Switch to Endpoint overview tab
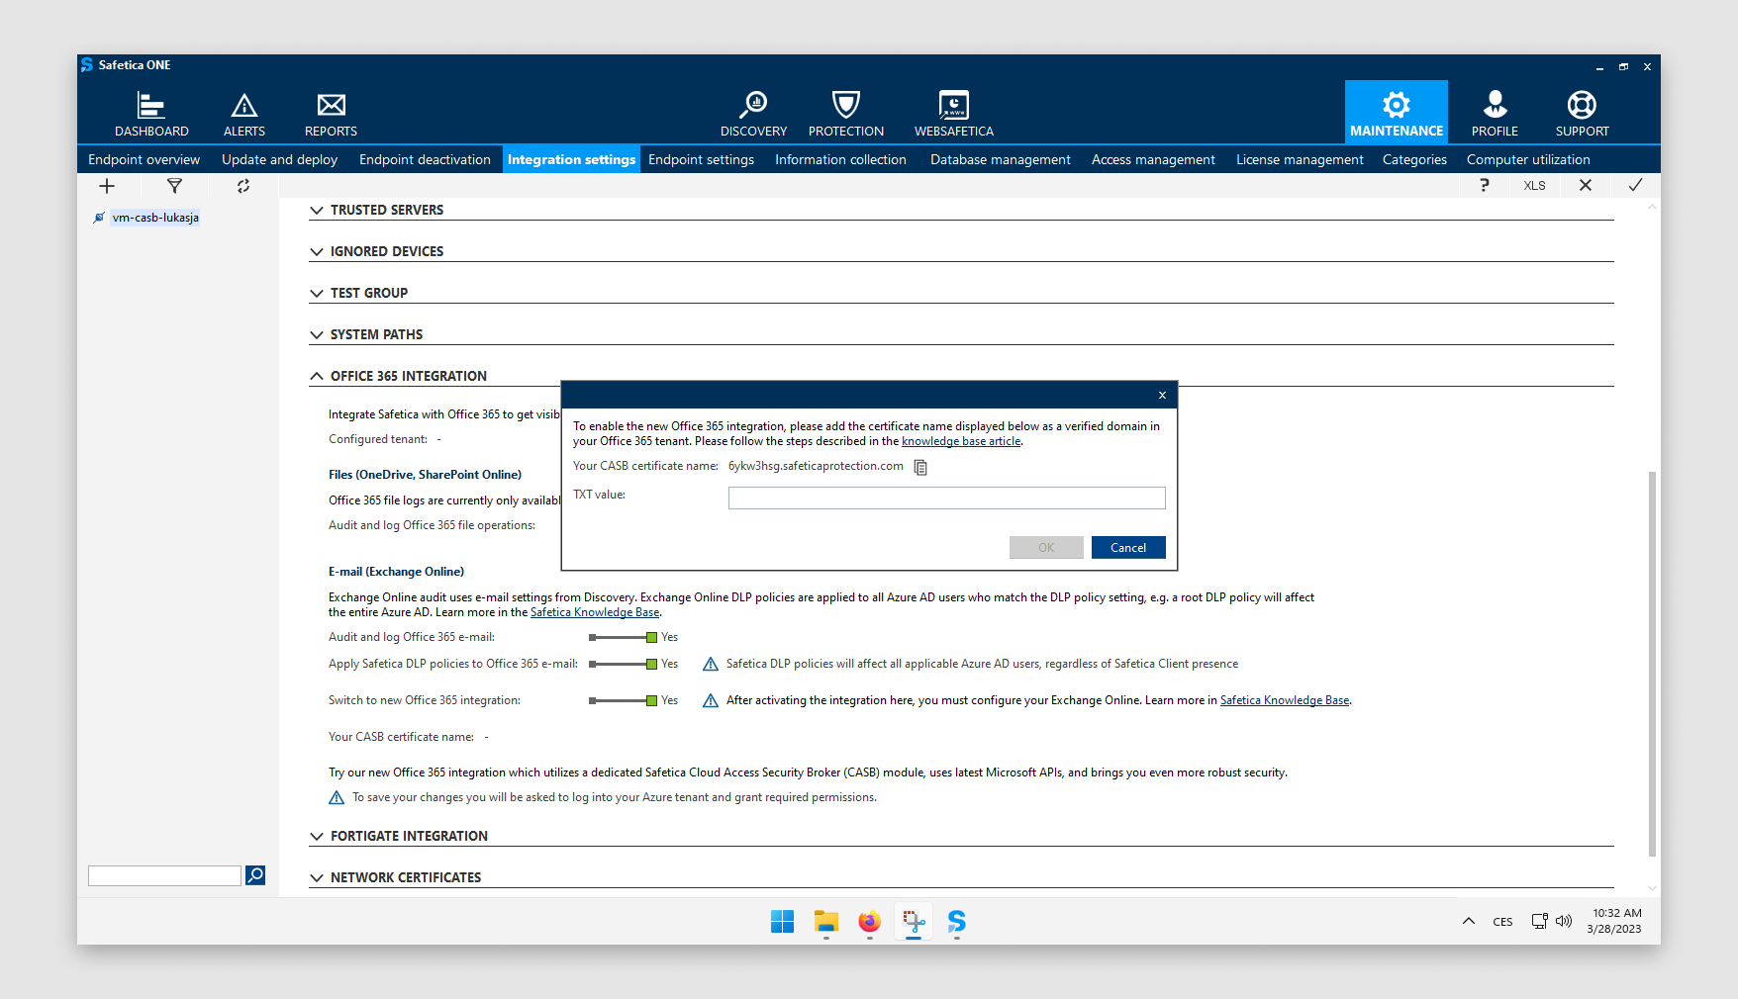This screenshot has height=999, width=1738. [144, 159]
